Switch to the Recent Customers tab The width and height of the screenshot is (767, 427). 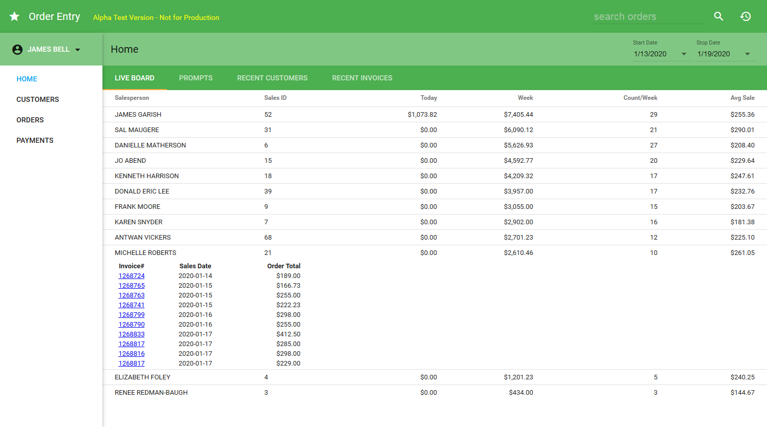(x=272, y=78)
